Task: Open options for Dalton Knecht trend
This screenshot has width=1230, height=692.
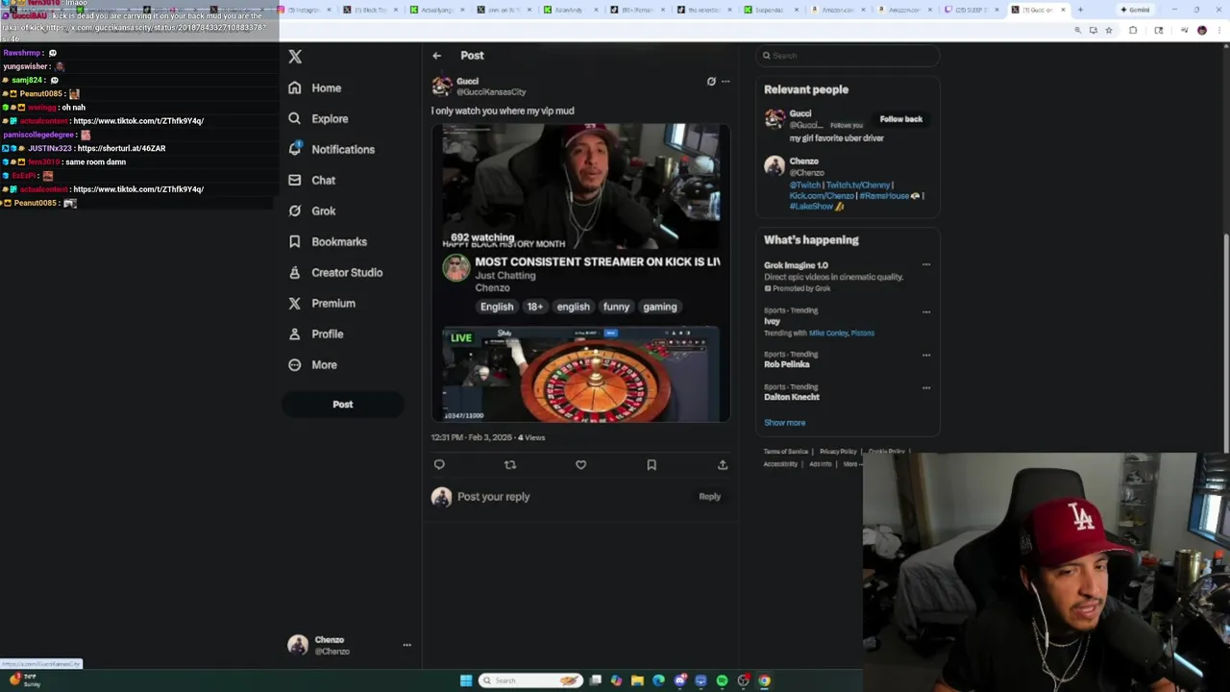Action: click(x=926, y=387)
